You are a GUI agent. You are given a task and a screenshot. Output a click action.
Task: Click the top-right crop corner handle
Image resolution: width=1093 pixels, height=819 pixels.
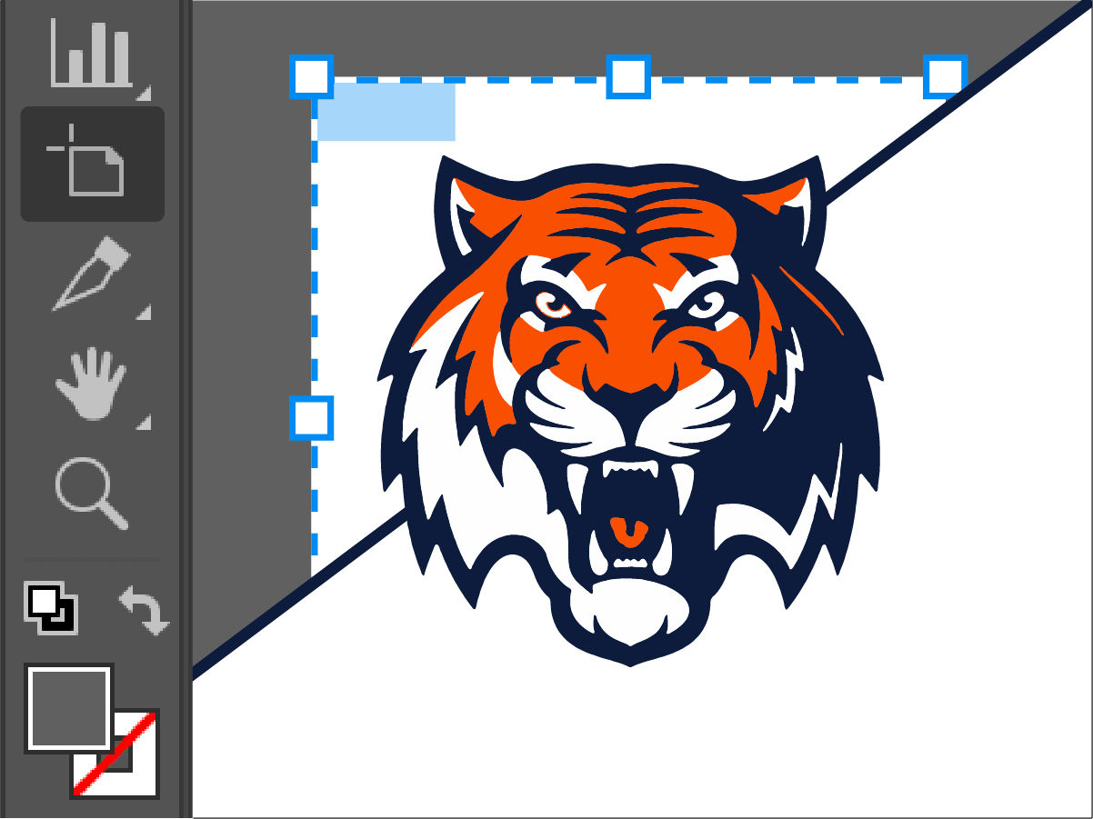pyautogui.click(x=945, y=77)
